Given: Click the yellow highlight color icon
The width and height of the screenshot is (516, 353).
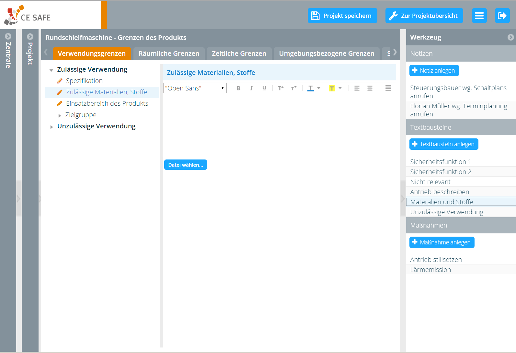Looking at the screenshot, I should 332,88.
